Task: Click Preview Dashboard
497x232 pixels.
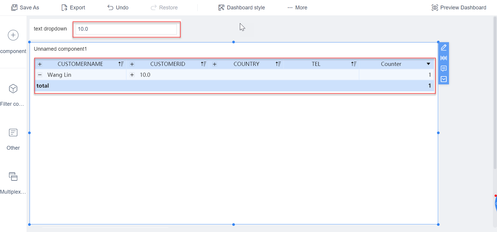Action: (459, 8)
